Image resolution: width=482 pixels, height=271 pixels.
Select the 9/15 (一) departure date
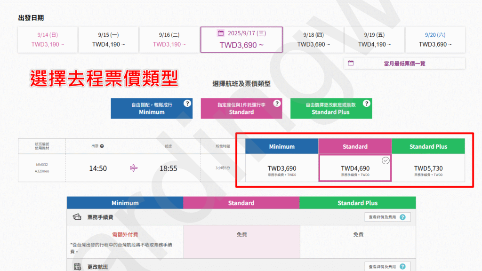tap(109, 40)
